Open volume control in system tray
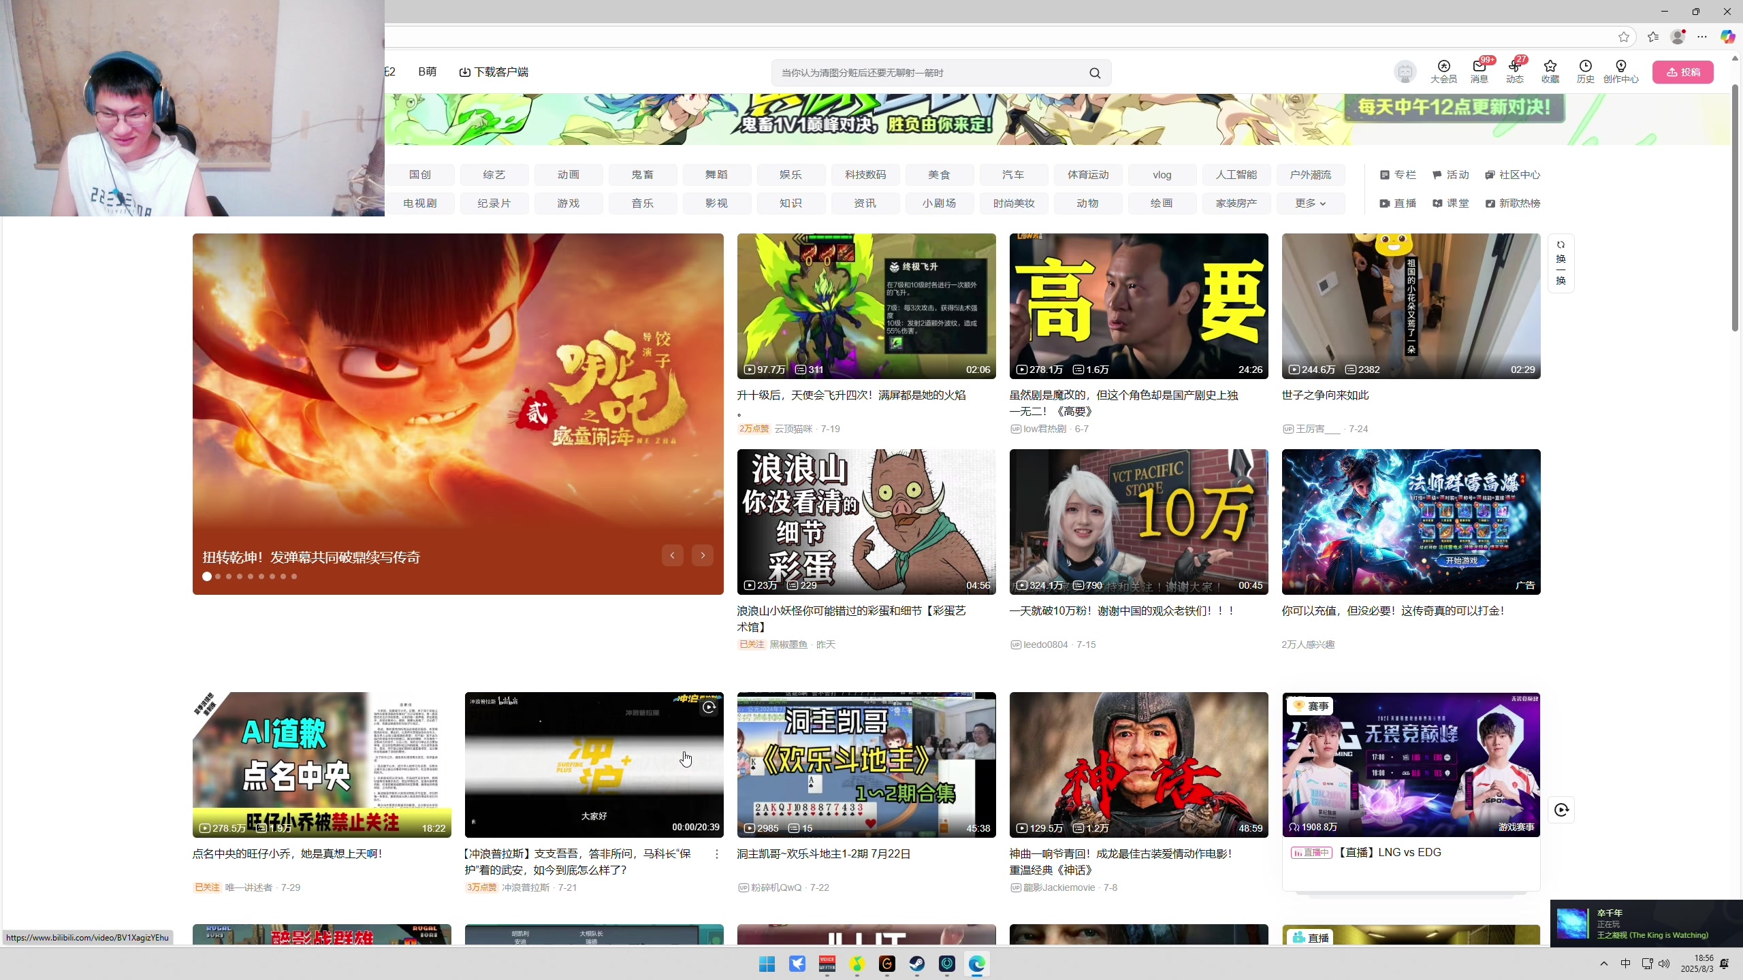Image resolution: width=1743 pixels, height=980 pixels. click(x=1664, y=964)
